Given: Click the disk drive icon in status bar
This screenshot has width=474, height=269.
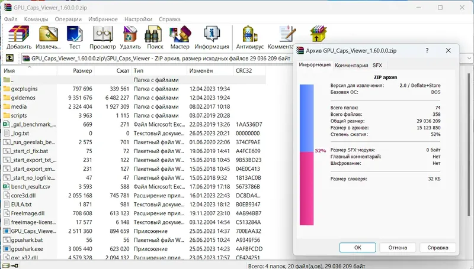Looking at the screenshot, I should [x=6, y=265].
